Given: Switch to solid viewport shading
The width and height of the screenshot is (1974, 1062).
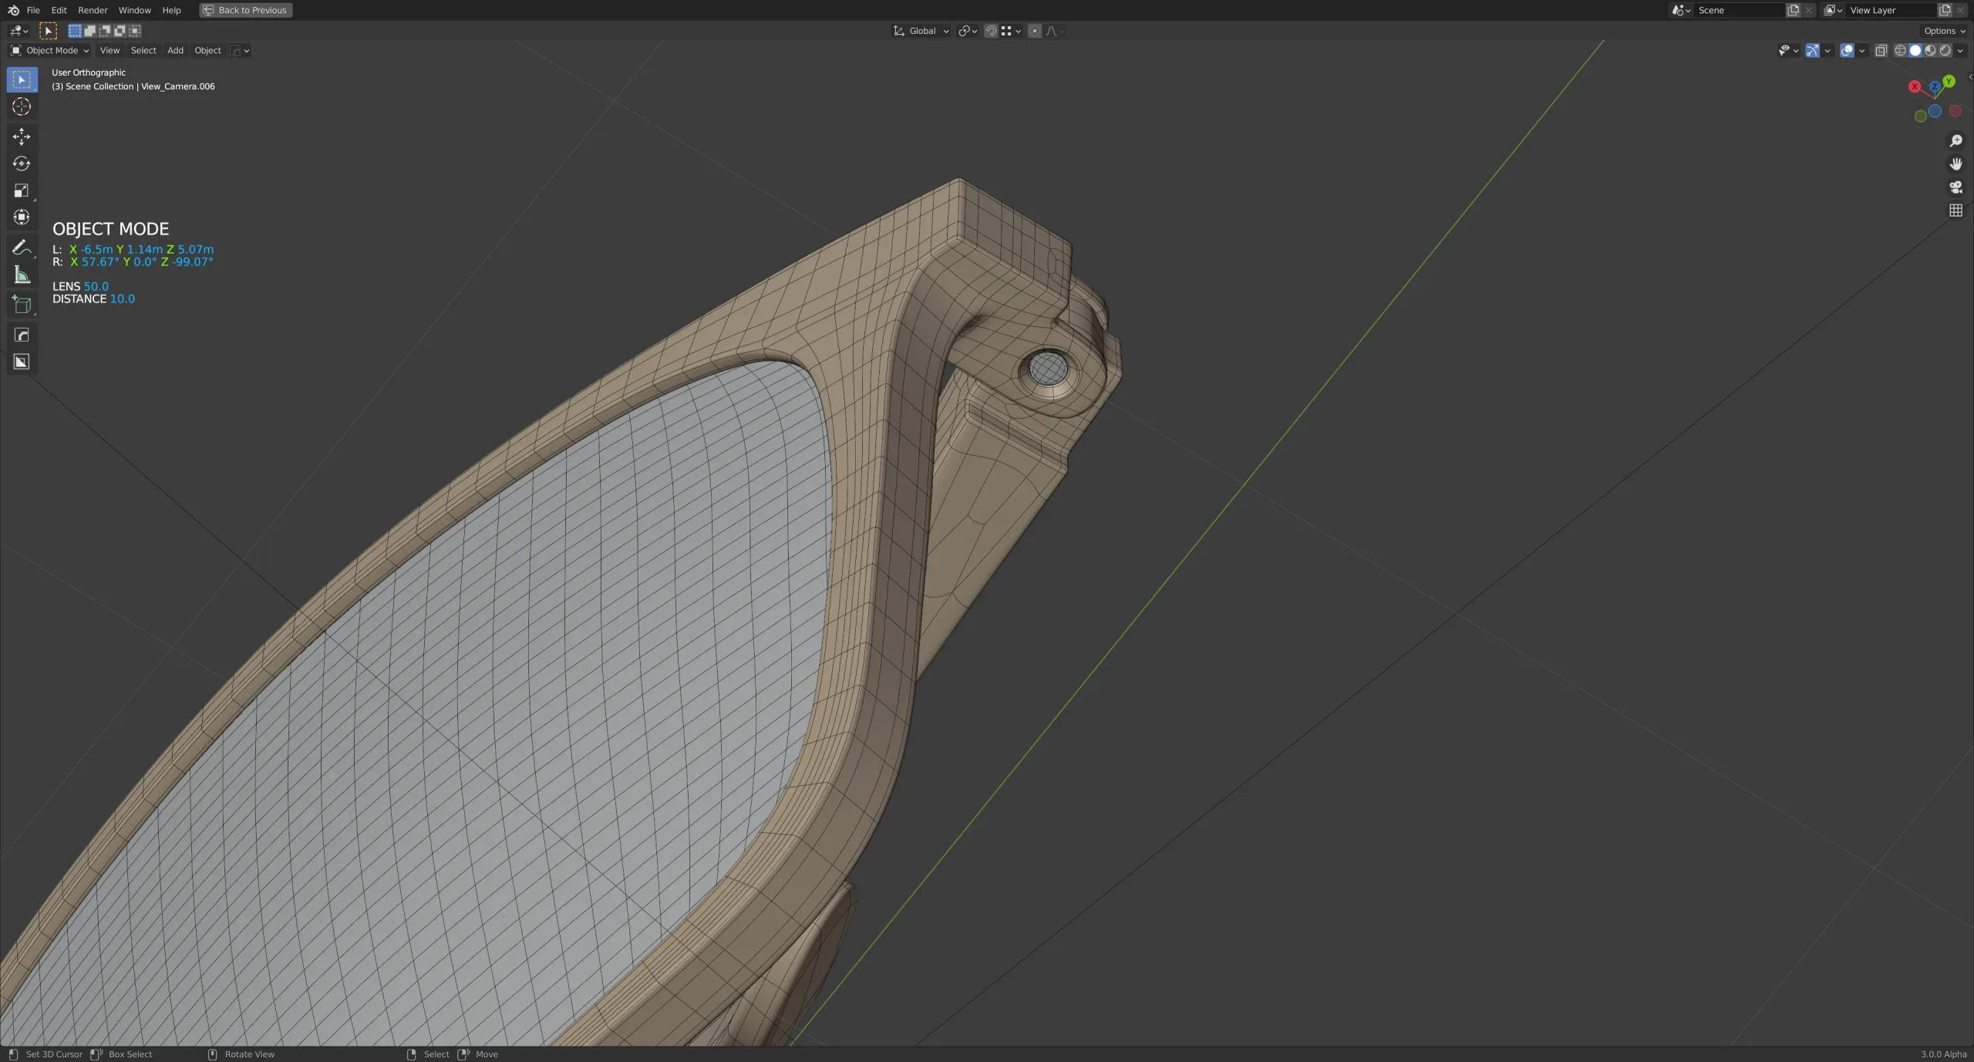Looking at the screenshot, I should [1915, 51].
